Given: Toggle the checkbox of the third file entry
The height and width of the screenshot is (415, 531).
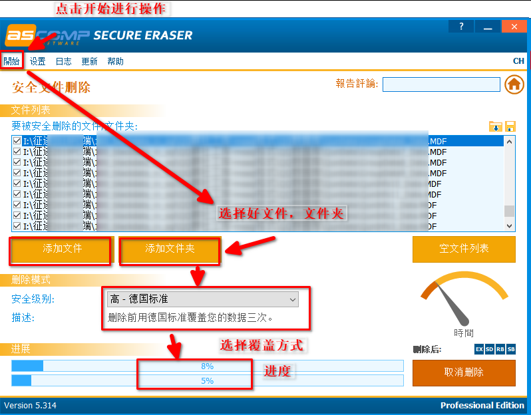Looking at the screenshot, I should 17,162.
